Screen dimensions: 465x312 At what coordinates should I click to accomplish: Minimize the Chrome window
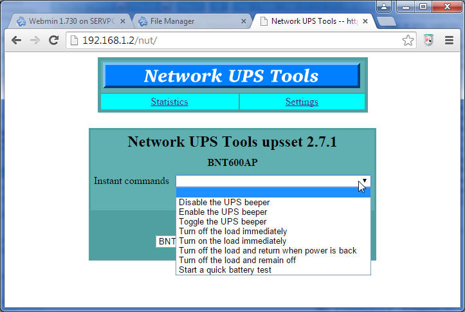pyautogui.click(x=406, y=6)
